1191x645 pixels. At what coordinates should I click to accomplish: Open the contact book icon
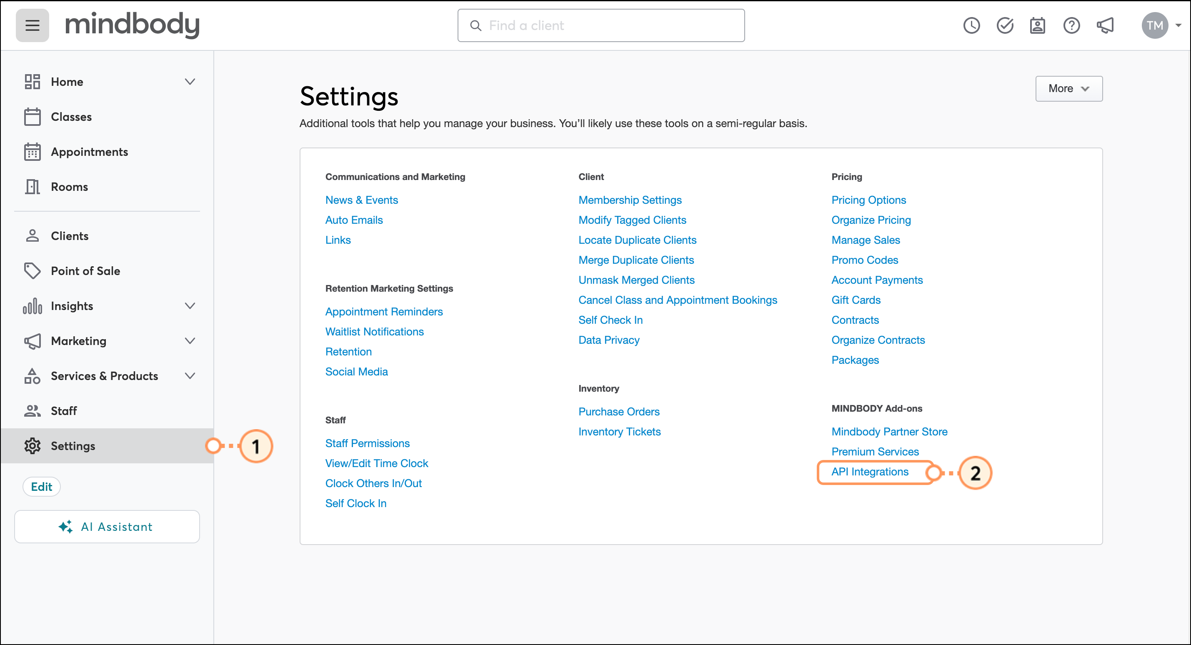[x=1038, y=25]
